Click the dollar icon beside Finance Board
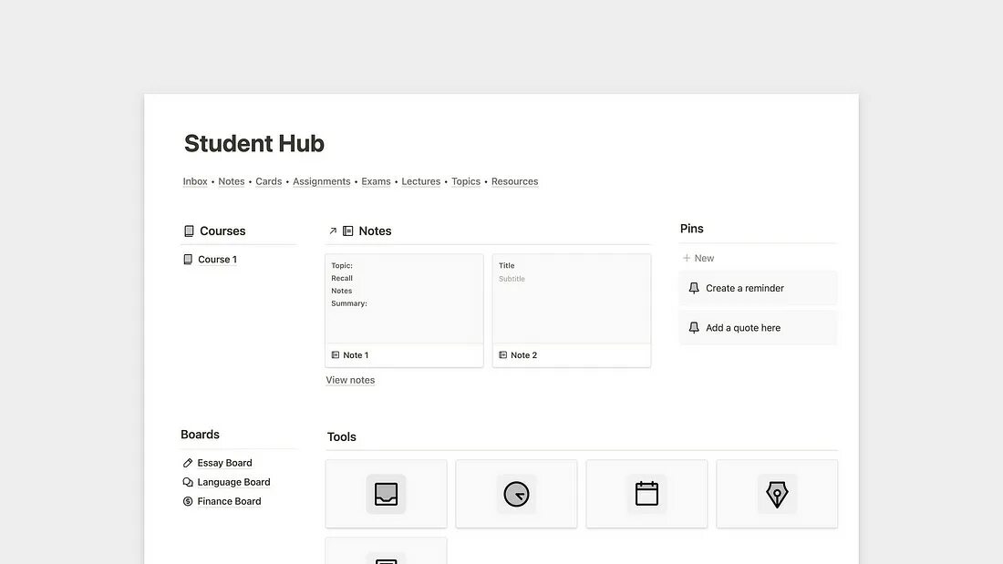Screen dimensions: 1003x564 coord(188,501)
